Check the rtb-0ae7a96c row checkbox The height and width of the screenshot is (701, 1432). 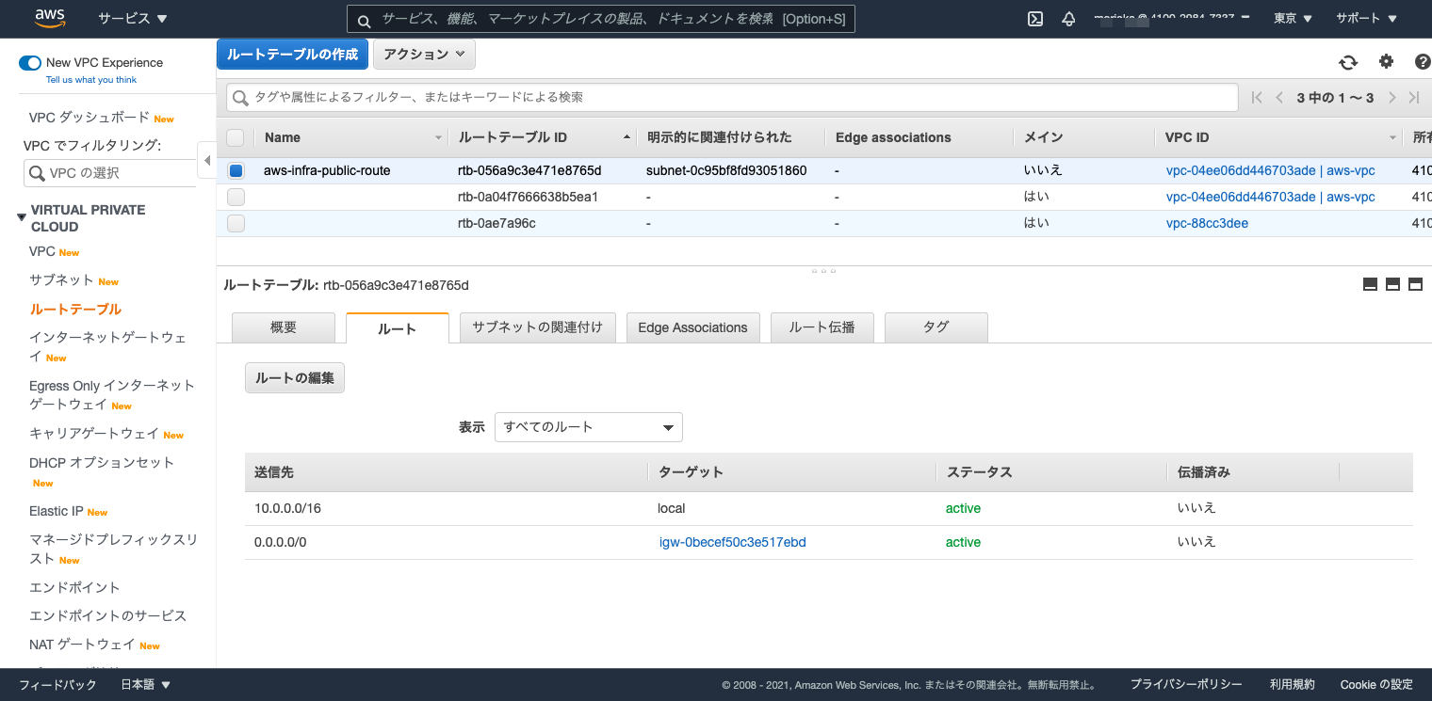[236, 224]
